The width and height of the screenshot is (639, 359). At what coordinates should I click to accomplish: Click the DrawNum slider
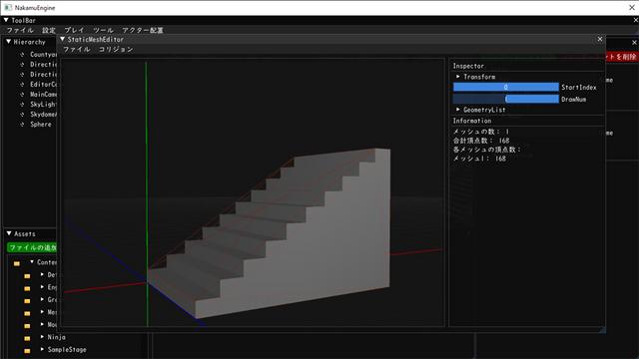(x=506, y=99)
